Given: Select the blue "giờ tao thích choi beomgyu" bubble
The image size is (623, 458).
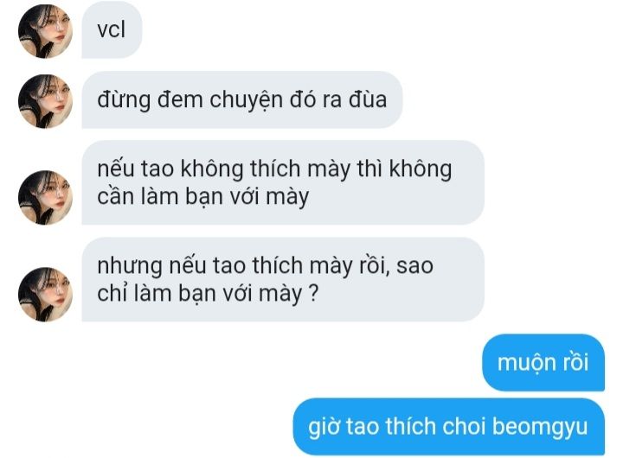Looking at the screenshot, I should 448,427.
